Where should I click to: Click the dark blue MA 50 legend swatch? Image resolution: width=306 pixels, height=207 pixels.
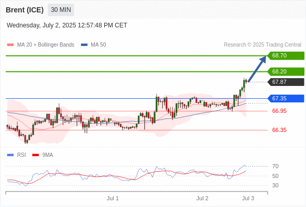84,45
